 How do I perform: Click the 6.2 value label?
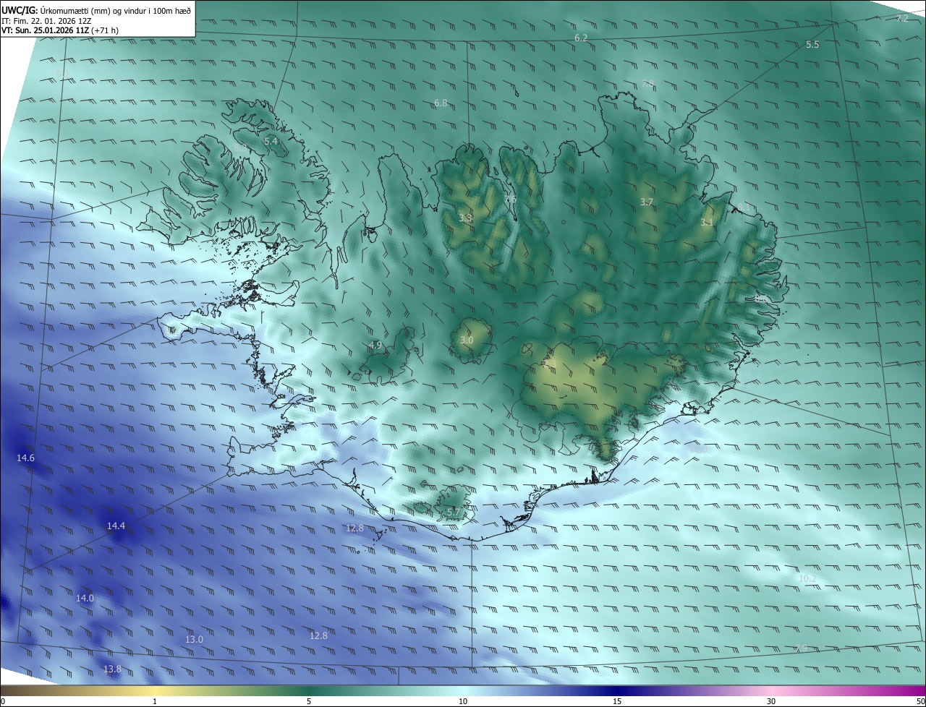point(581,38)
